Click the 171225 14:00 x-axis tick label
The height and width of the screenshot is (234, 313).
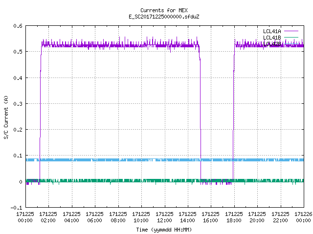coord(187,217)
